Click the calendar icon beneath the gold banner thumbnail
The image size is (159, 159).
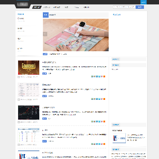pos(19,77)
